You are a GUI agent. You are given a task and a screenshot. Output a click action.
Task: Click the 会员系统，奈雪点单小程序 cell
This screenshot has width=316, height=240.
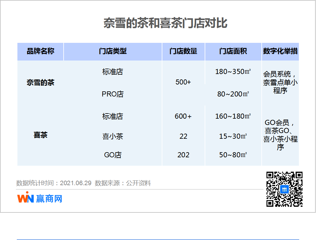(x=280, y=82)
